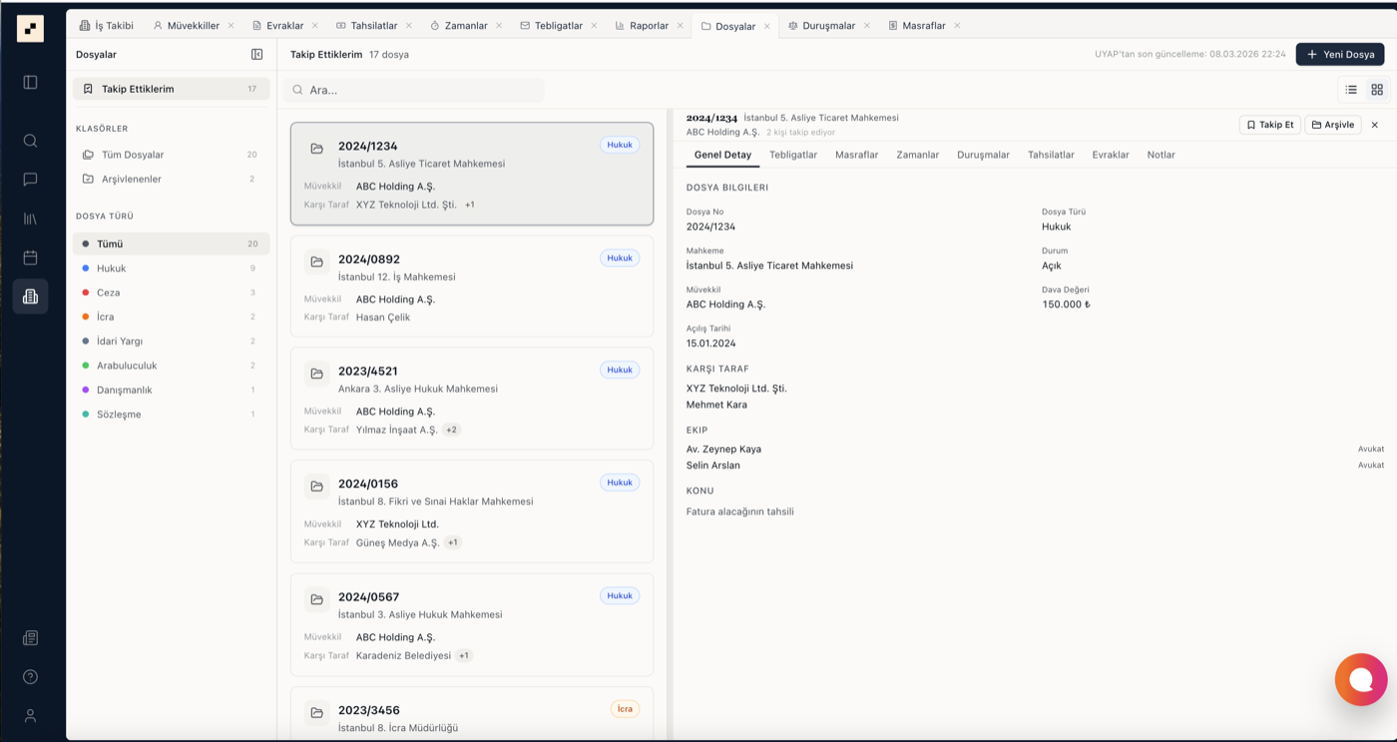Viewport: 1397px width, 742px height.
Task: Open the chat messages sidebar icon
Action: click(x=30, y=180)
